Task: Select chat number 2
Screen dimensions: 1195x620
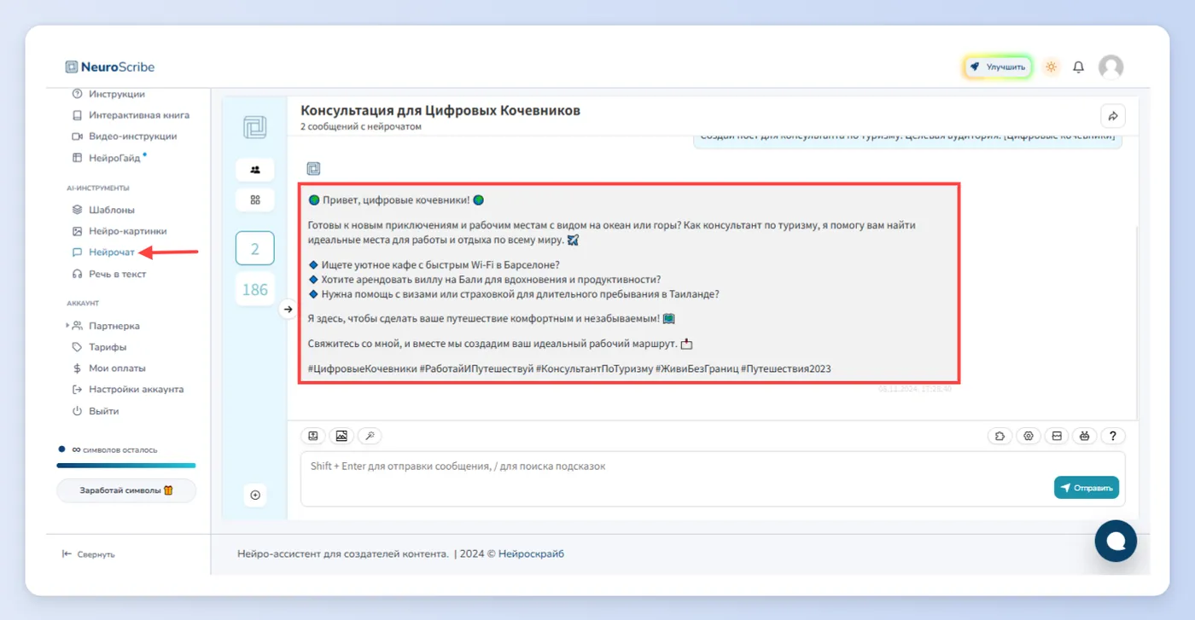Action: pos(255,249)
